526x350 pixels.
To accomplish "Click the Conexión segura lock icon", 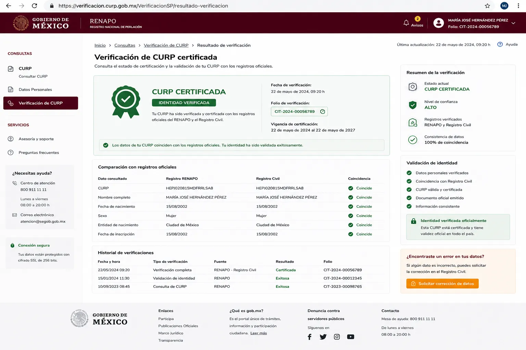I will point(12,245).
